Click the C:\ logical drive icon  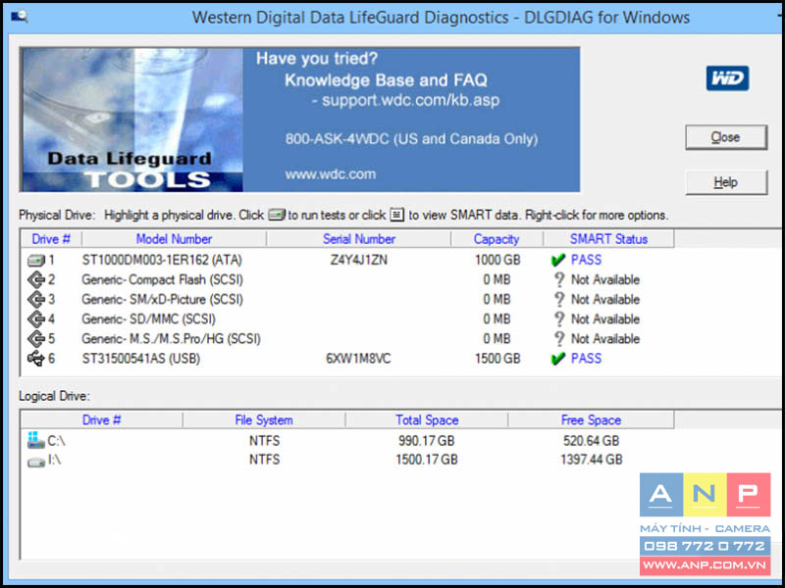(x=36, y=440)
